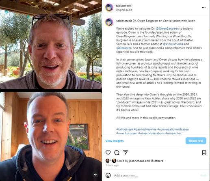This screenshot has width=210, height=181.
Task: Save the post with the bookmark icon
Action: point(204,153)
